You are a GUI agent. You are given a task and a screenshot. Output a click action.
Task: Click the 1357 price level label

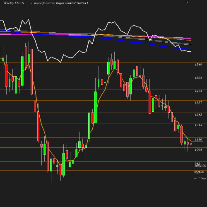[x=198, y=102]
